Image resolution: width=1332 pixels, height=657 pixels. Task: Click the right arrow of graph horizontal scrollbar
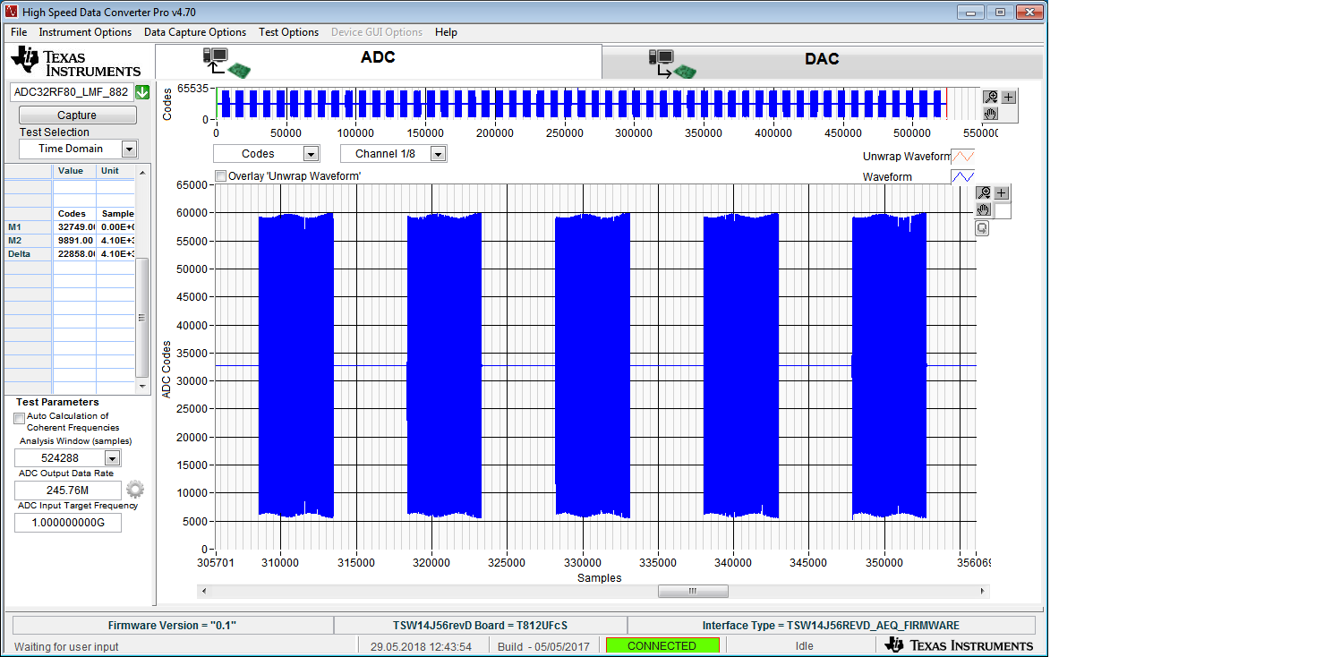(x=984, y=591)
